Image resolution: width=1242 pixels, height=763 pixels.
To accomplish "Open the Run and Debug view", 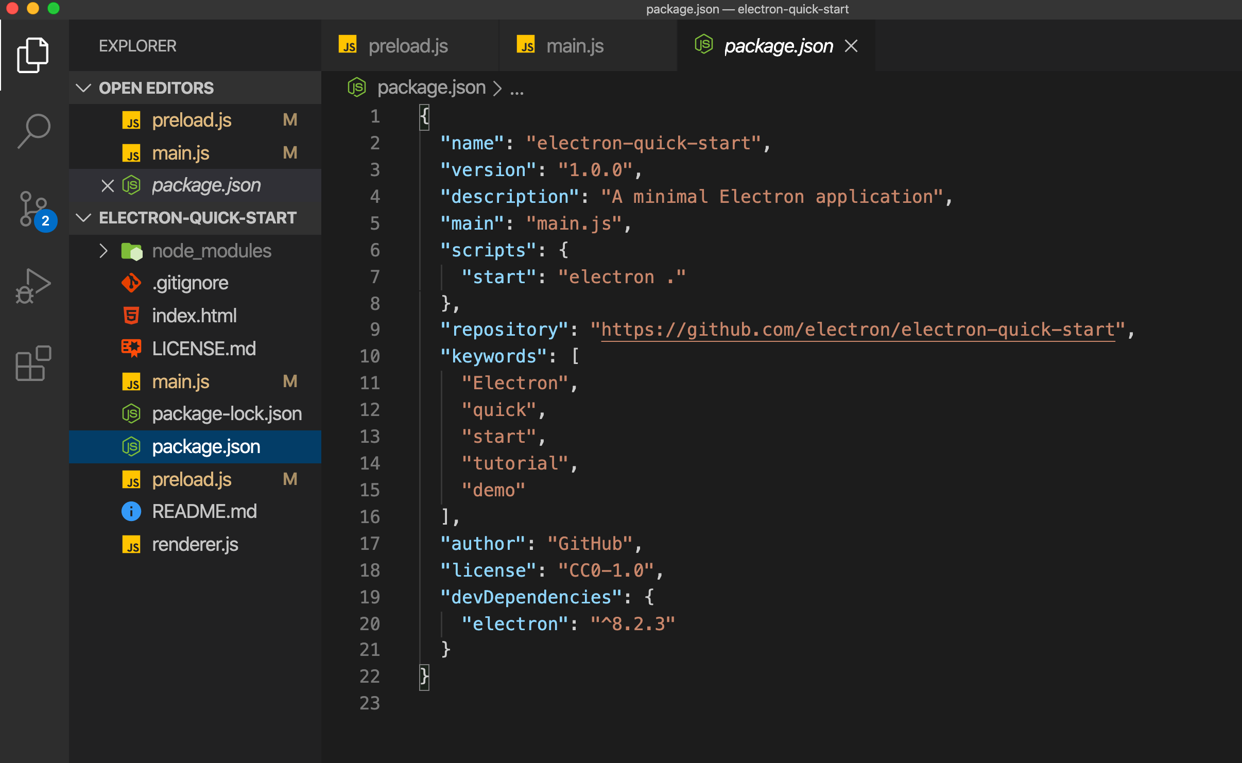I will [33, 286].
